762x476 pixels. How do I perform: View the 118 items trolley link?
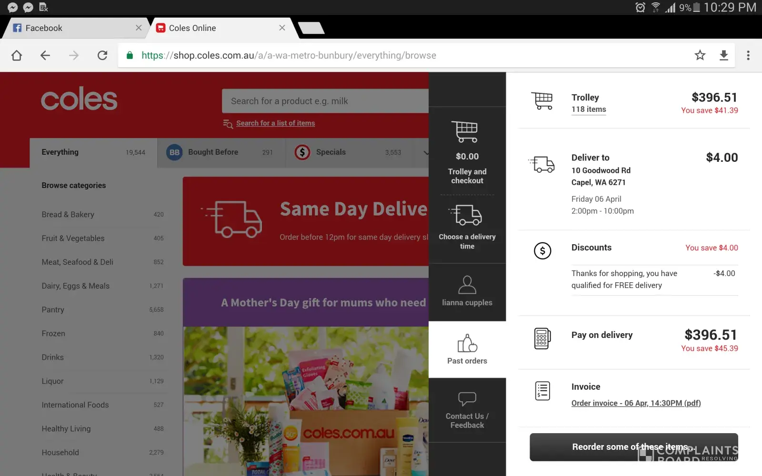coord(589,109)
